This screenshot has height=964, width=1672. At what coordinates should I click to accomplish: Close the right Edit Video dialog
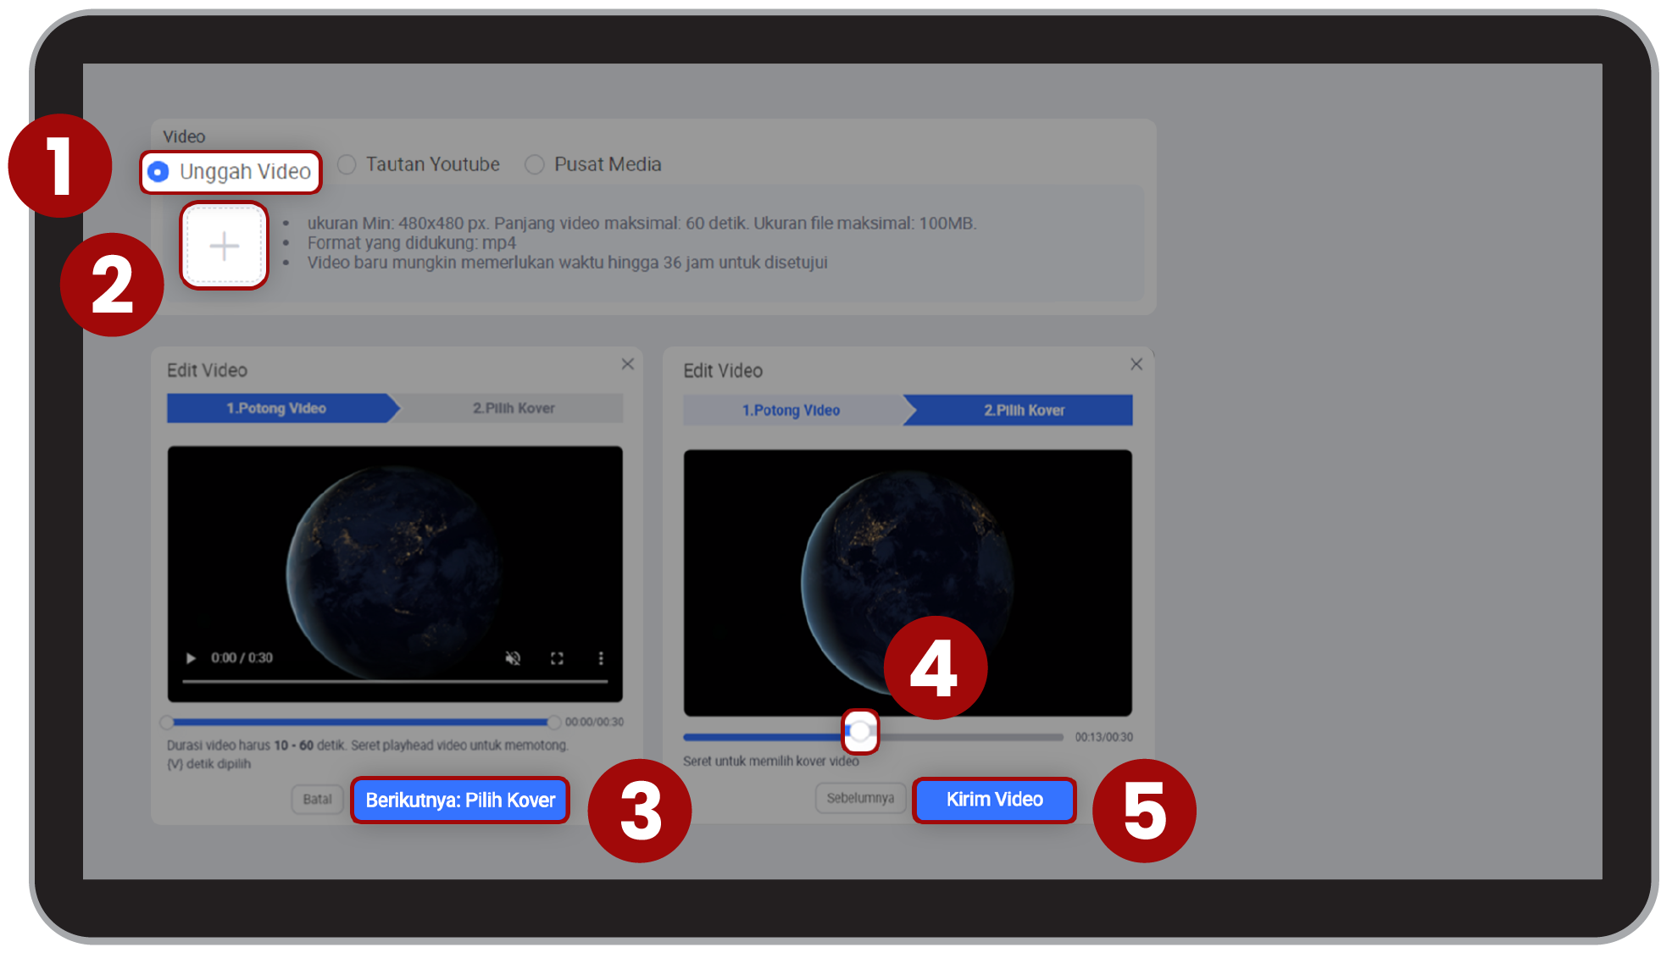(1136, 364)
